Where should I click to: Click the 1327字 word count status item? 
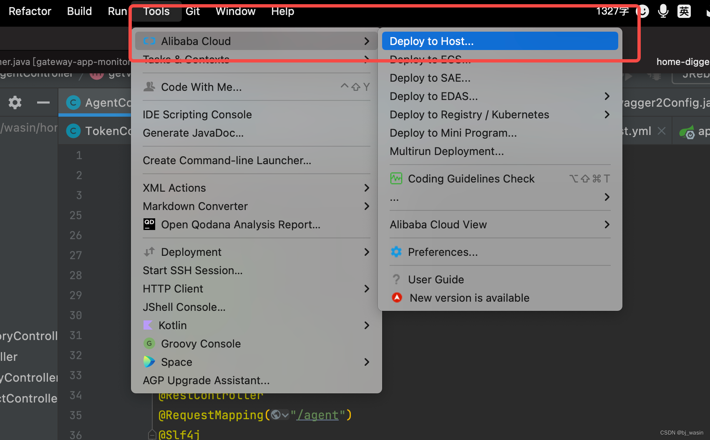click(612, 11)
